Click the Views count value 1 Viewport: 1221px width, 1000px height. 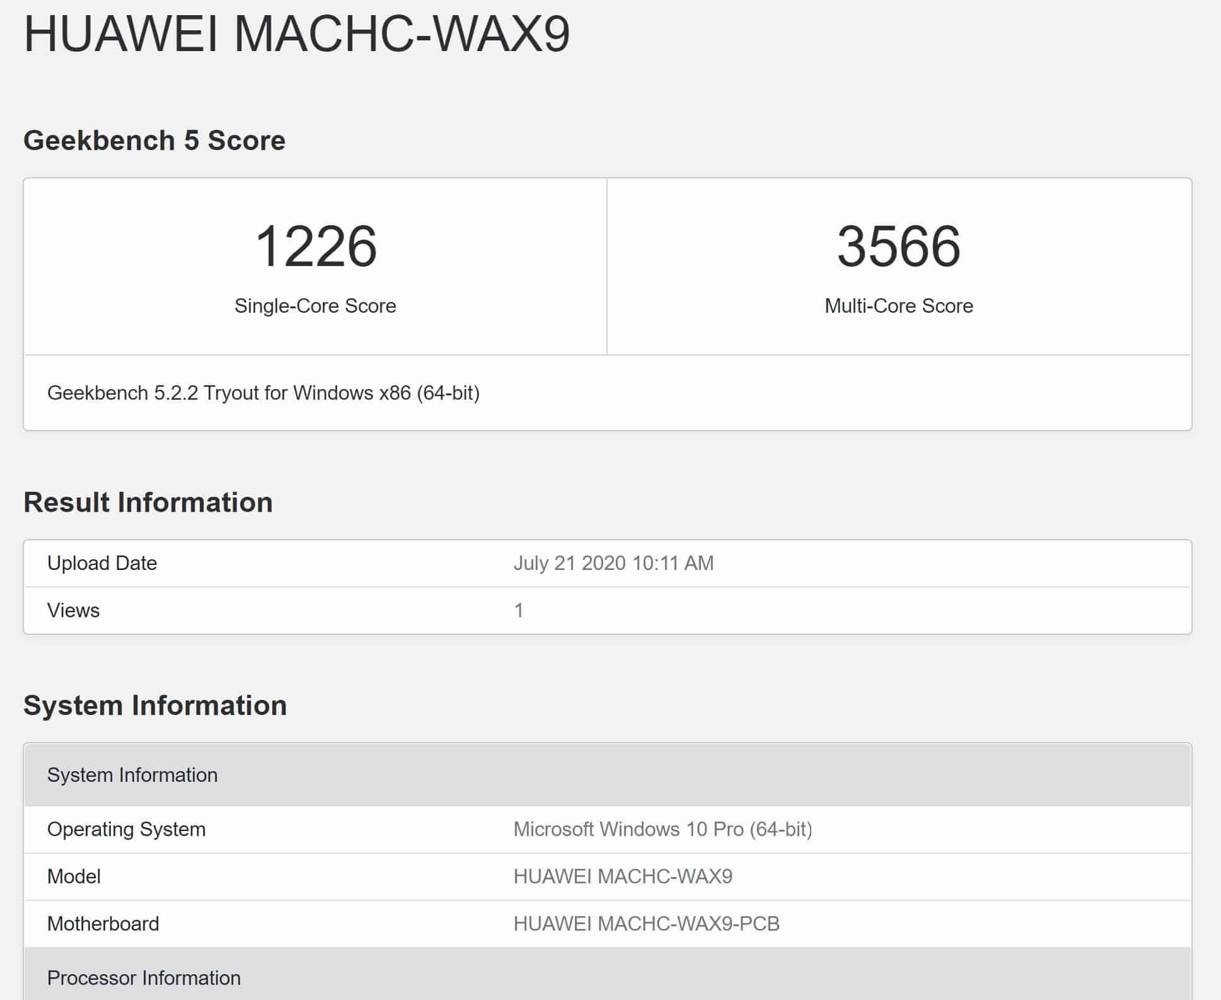tap(518, 610)
